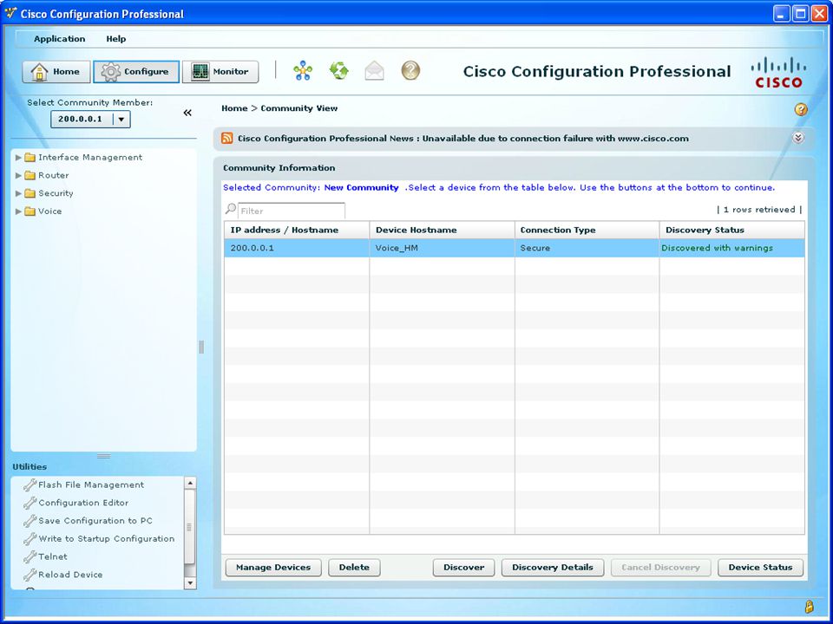Click the Interface Management folder icon

(30, 157)
